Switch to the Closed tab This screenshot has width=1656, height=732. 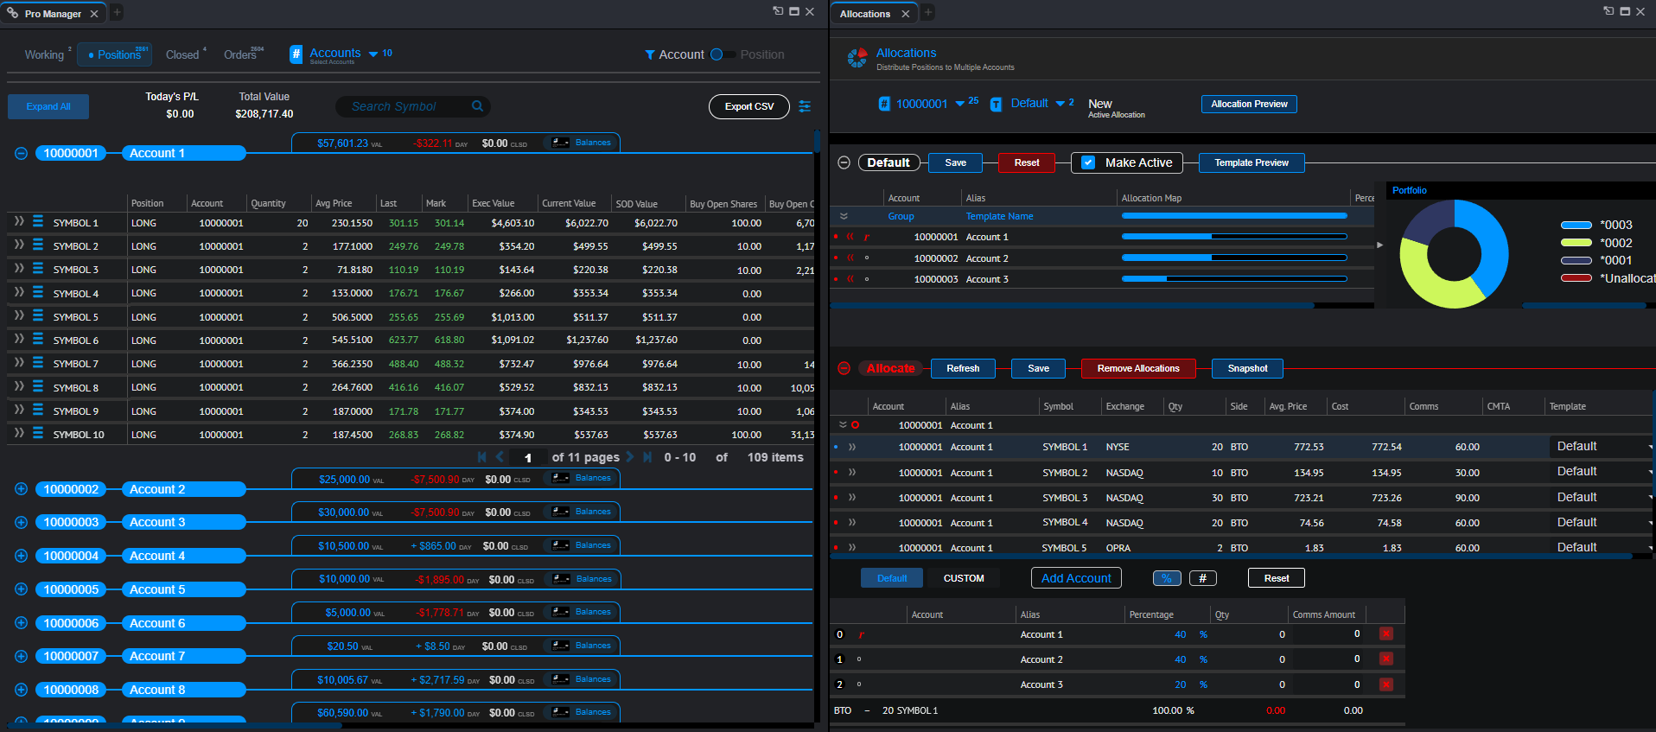[x=182, y=54]
